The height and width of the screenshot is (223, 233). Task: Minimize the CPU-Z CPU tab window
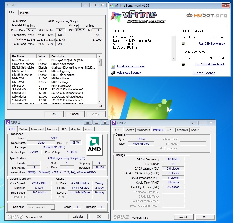pos(88,123)
